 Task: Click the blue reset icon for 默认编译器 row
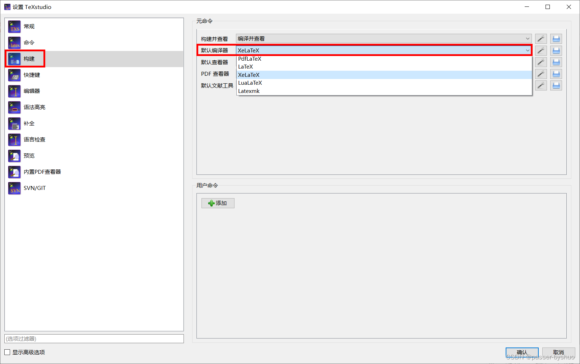click(x=556, y=51)
